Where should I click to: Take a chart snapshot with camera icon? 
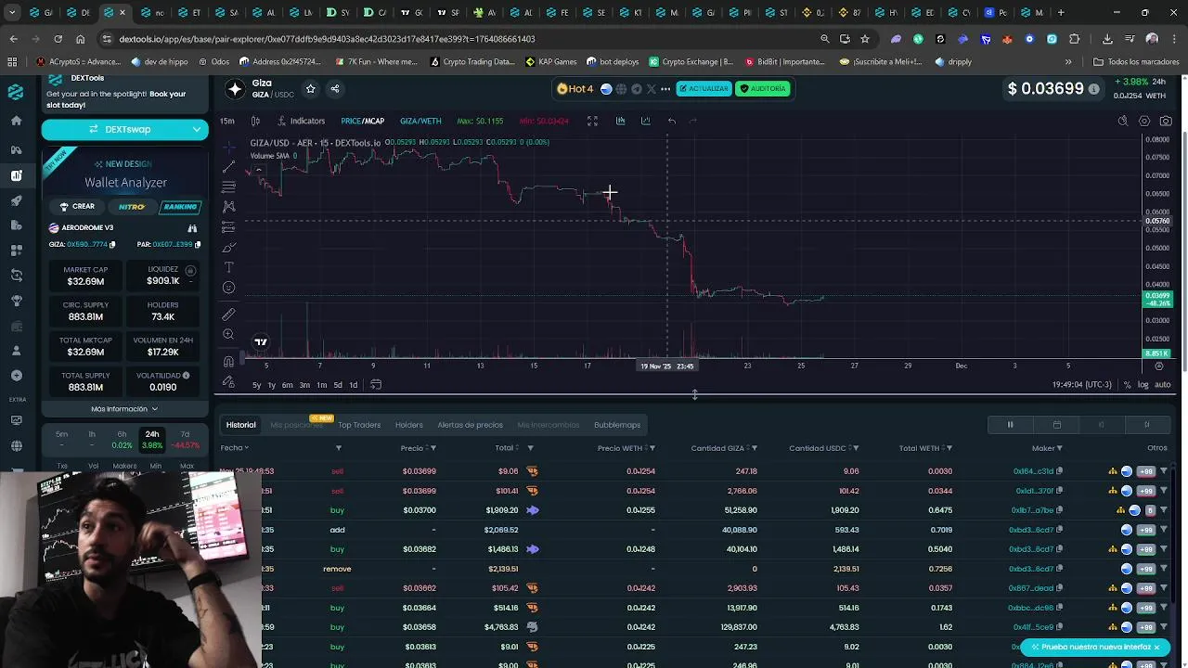click(1167, 121)
